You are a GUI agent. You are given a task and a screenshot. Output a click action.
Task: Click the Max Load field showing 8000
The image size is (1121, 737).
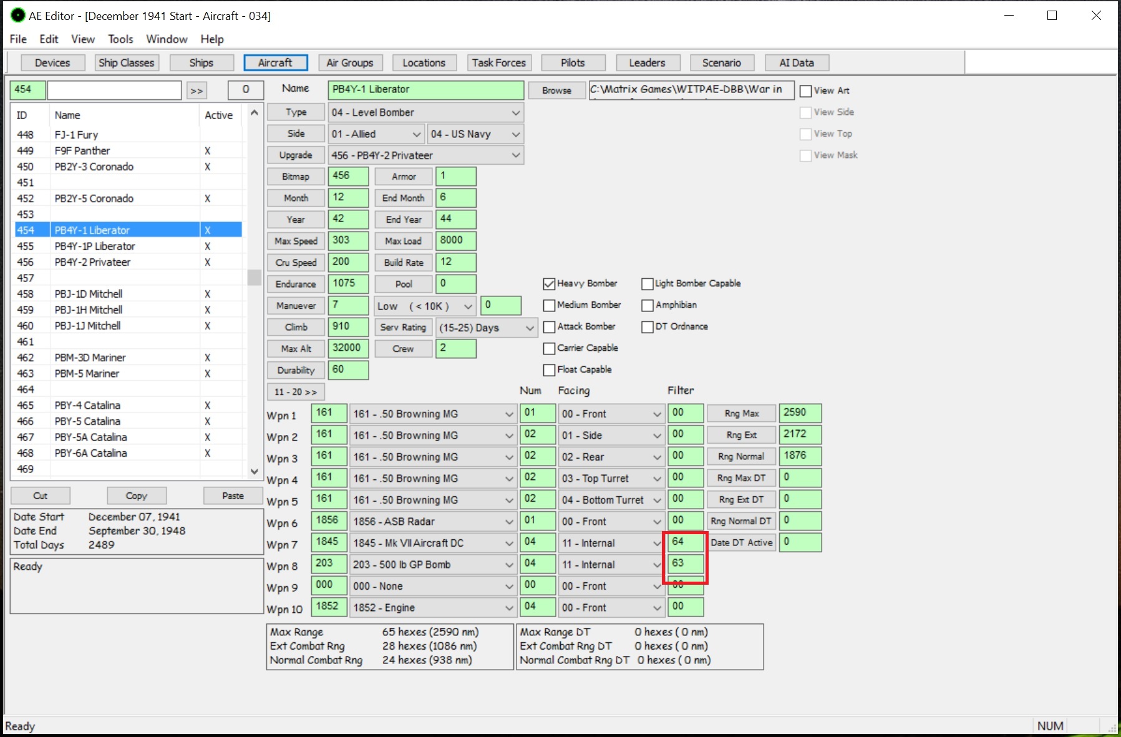tap(456, 241)
